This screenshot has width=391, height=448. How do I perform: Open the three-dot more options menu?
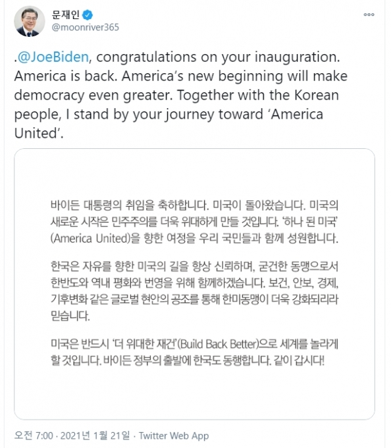coord(369,14)
